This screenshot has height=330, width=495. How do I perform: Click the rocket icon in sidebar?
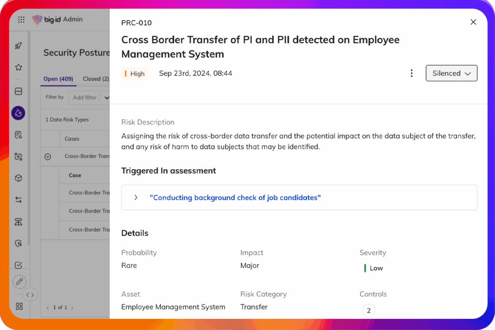(18, 46)
